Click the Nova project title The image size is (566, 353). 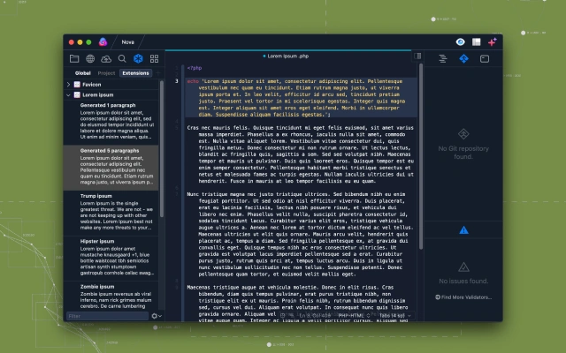[x=127, y=41]
